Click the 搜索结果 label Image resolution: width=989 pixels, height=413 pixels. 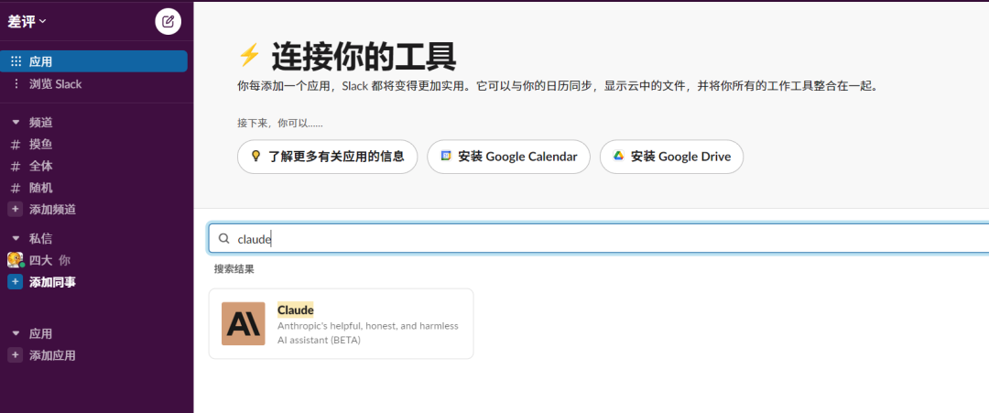[x=234, y=269]
